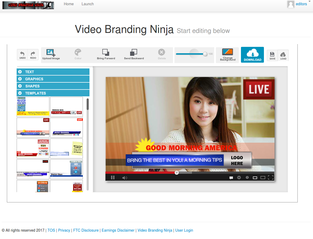Click the DOWNLOAD button
This screenshot has height=239, width=313.
[x=252, y=55]
